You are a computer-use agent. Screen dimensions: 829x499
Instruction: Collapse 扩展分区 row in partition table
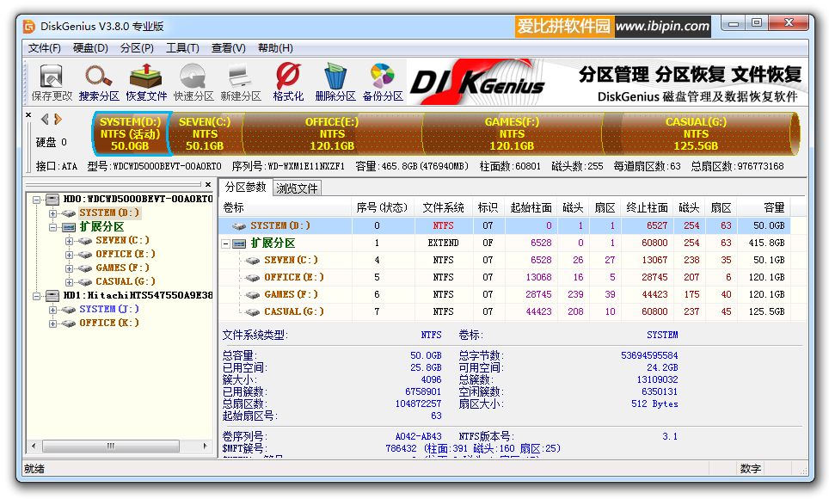(x=226, y=243)
